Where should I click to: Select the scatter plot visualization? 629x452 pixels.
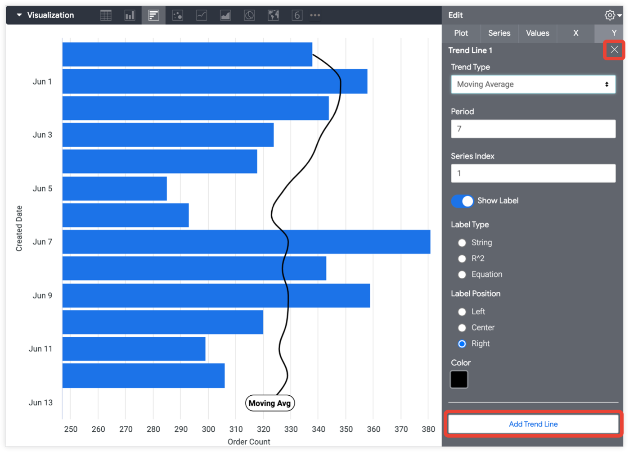[x=177, y=15]
